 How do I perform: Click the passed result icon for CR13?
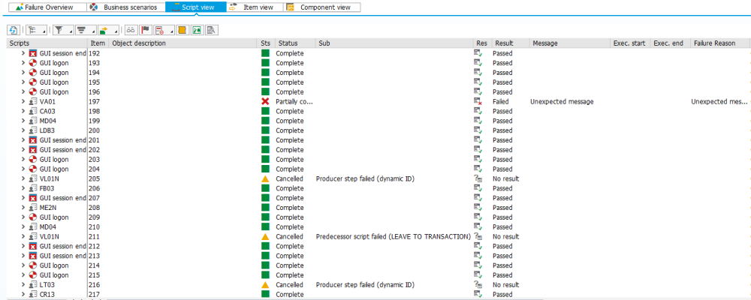pos(478,294)
